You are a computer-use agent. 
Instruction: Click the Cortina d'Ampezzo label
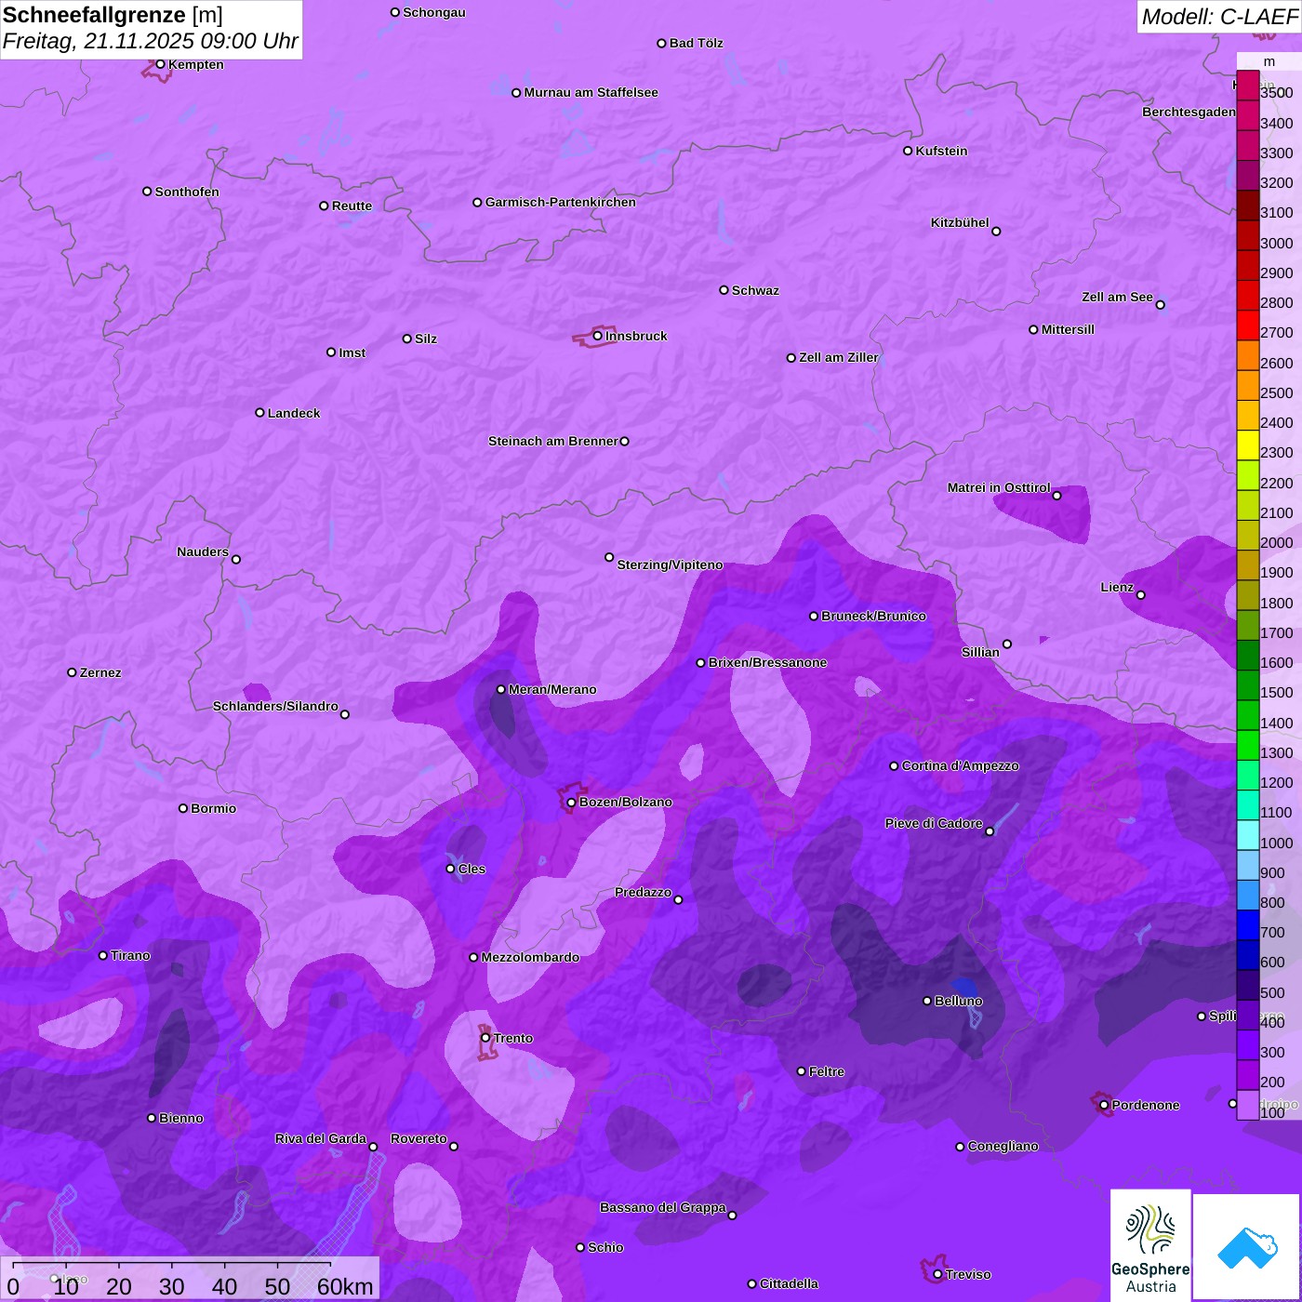click(x=961, y=765)
